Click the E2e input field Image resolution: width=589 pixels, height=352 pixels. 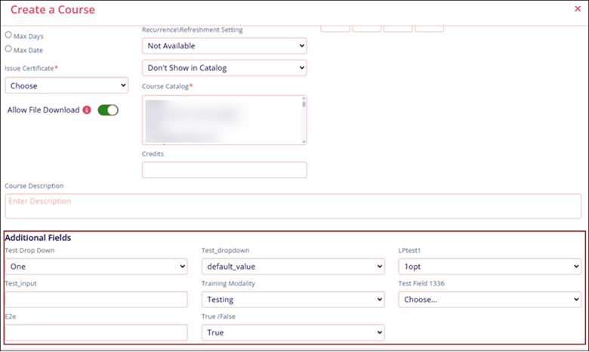click(96, 332)
